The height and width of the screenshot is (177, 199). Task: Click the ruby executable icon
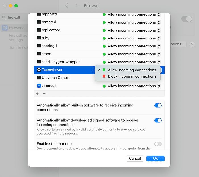click(x=39, y=38)
